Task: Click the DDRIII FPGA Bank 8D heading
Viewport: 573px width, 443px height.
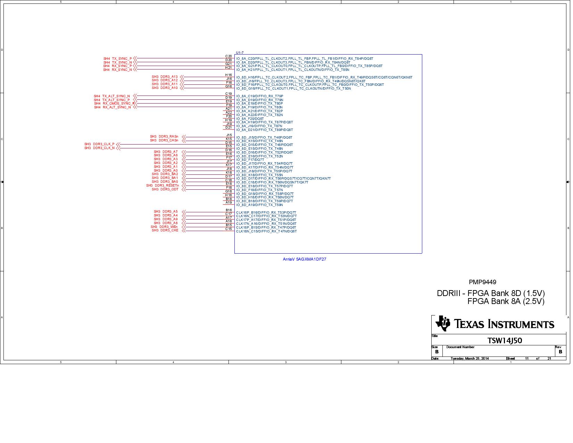Action: click(490, 293)
